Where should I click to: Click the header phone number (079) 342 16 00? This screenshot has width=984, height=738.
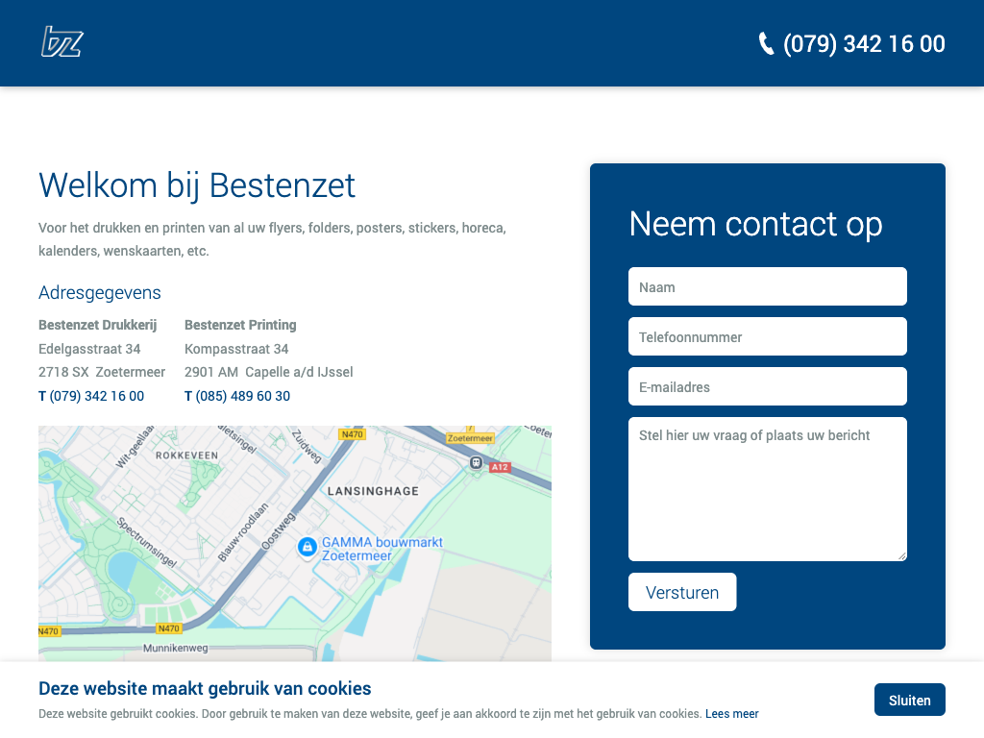click(x=864, y=43)
